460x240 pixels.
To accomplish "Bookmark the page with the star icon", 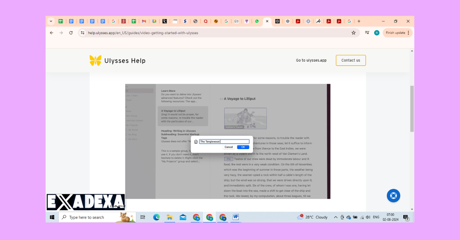I will point(353,33).
